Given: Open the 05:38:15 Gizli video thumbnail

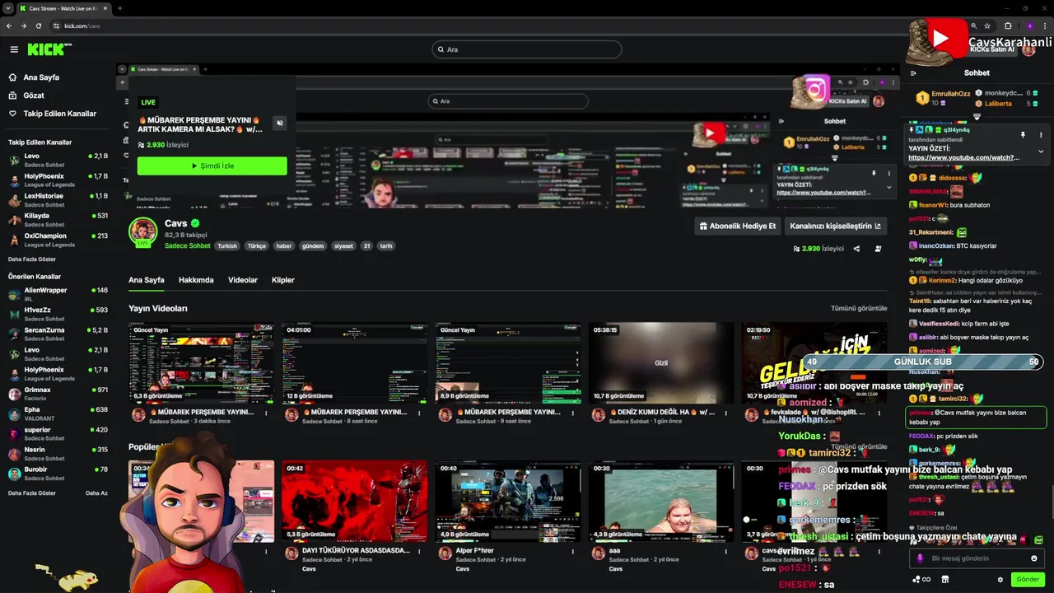Looking at the screenshot, I should click(x=660, y=363).
